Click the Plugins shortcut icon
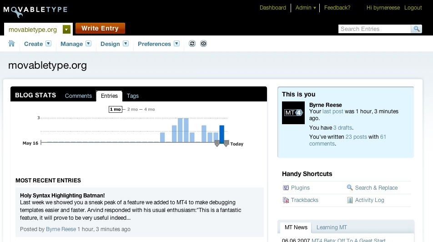Image resolution: width=433 pixels, height=242 pixels. (x=286, y=187)
